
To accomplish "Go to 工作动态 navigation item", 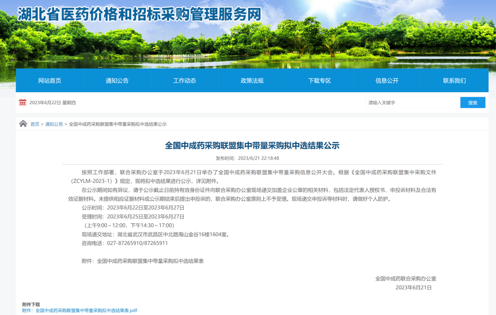I will coord(185,81).
